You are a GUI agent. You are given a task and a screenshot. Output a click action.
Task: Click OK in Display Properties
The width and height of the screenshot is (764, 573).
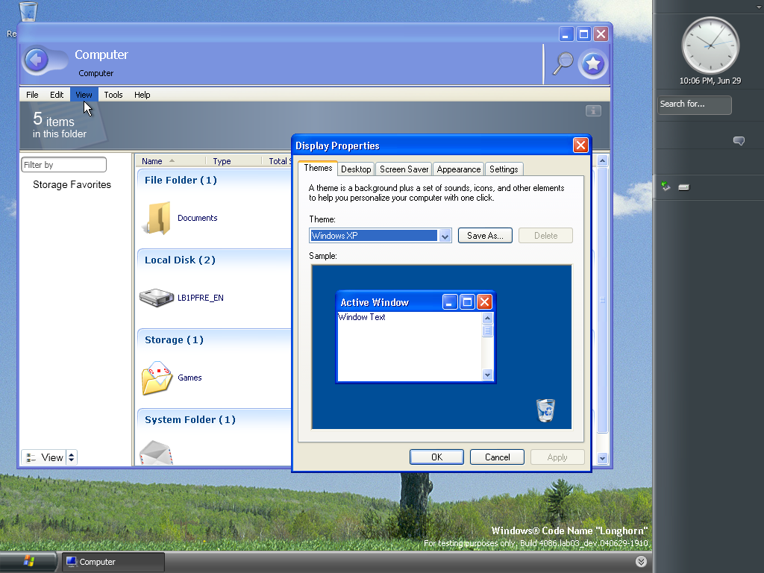(436, 457)
